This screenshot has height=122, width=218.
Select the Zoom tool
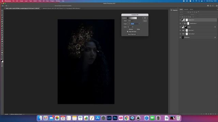2,55
